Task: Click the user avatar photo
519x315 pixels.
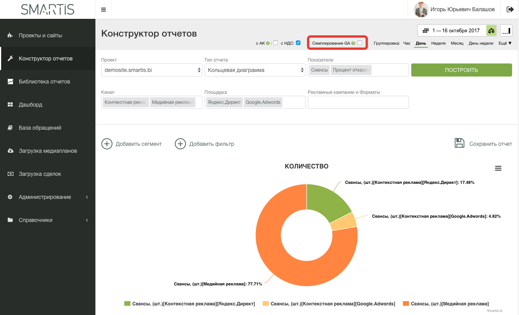Action: [421, 10]
